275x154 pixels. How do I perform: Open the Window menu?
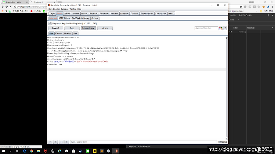coord(73,9)
